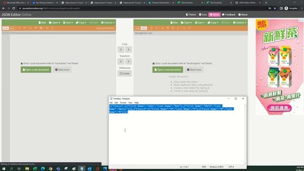Click the right editor's filter/transform icon
Image resolution: width=304 pixels, height=171 pixels.
tap(168, 28)
